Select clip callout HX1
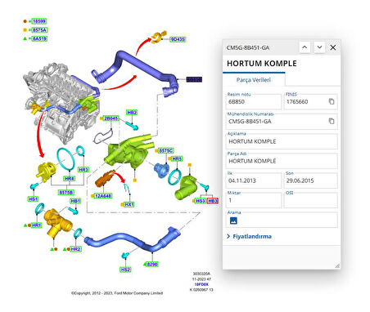Image resolution: width=370 pixels, height=312 pixels. [129, 204]
